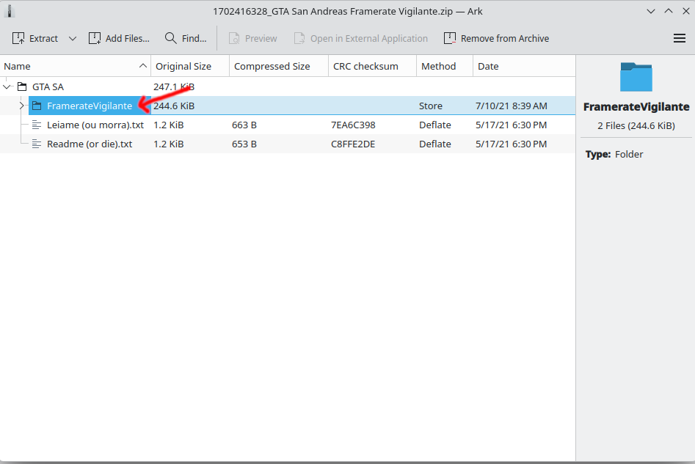Screen dimensions: 695x464
Task: Click Deflate in the Leiame row
Action: (x=434, y=125)
